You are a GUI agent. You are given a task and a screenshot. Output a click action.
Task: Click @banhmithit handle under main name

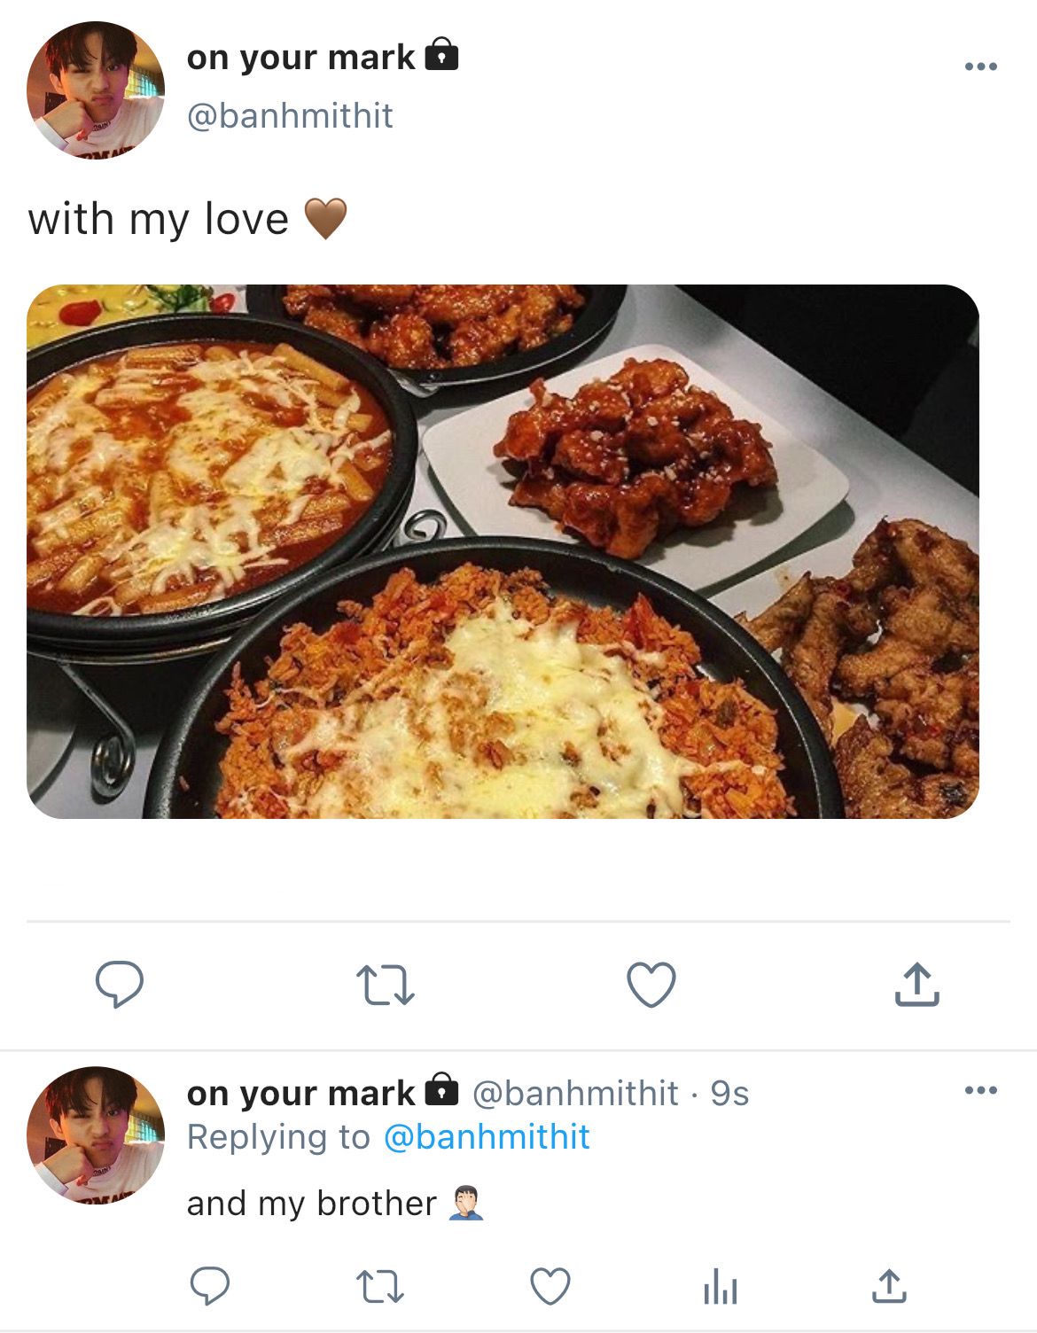[x=290, y=116]
